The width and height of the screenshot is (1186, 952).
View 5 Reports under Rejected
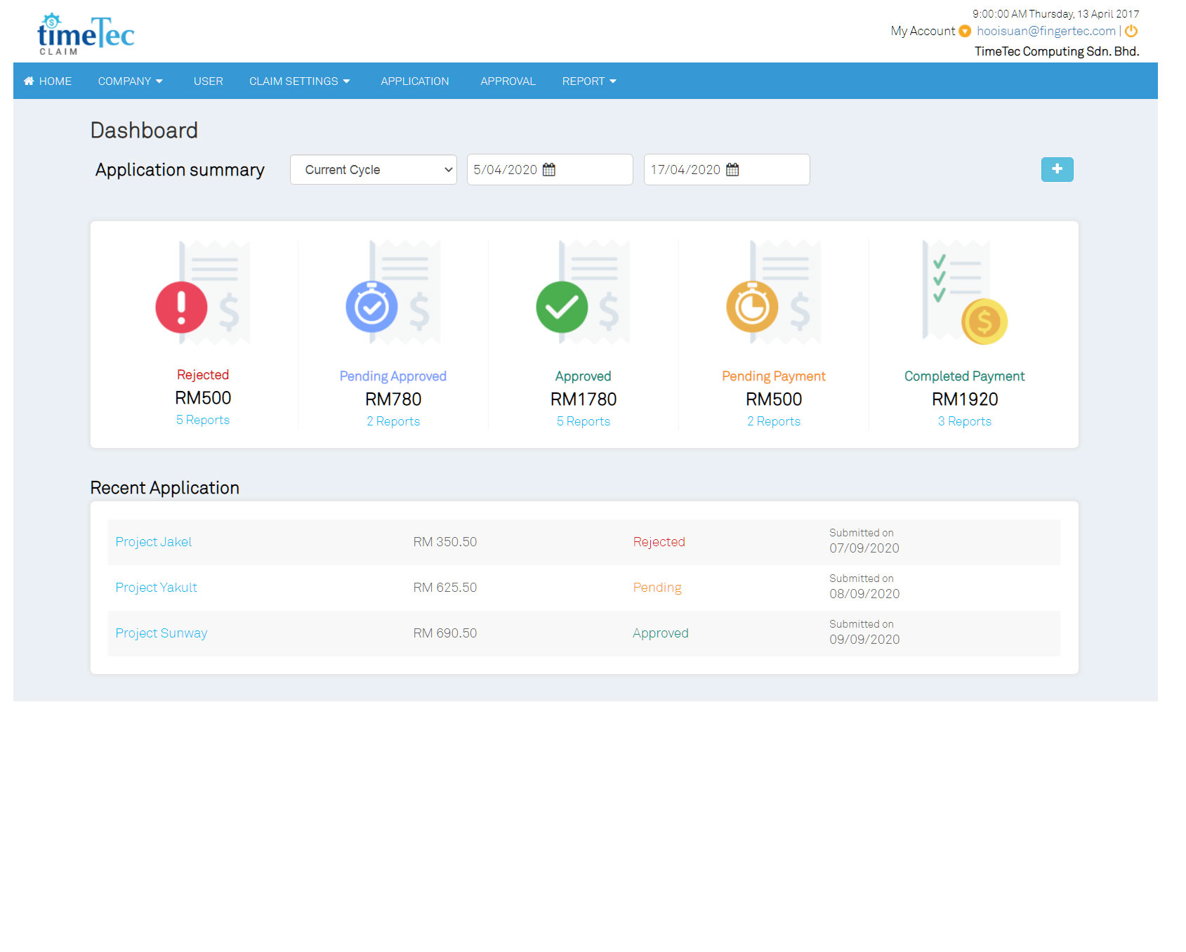[203, 420]
